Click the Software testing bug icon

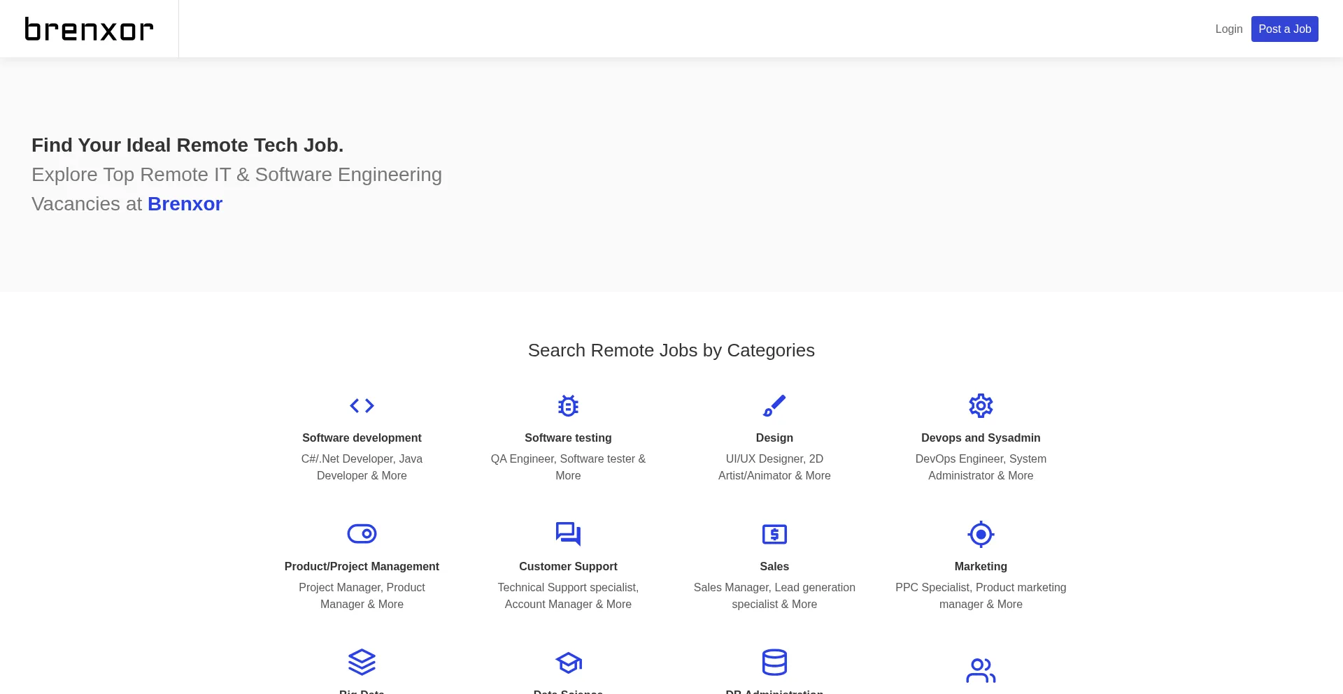568,405
